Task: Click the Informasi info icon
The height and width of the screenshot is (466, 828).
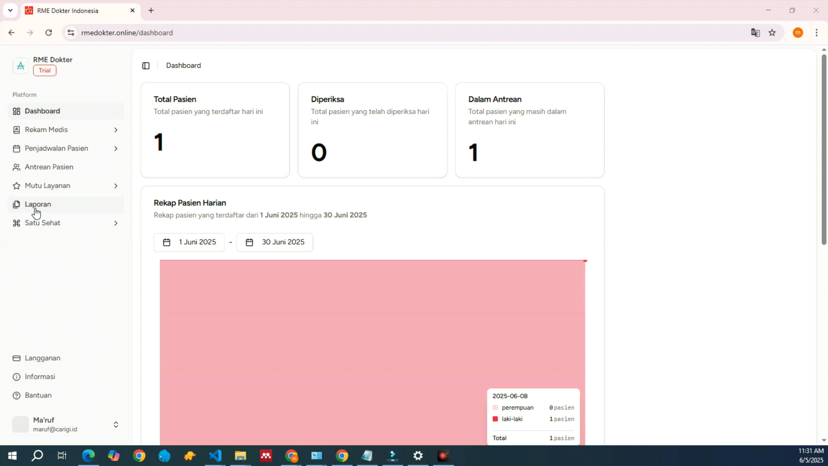Action: (x=16, y=377)
